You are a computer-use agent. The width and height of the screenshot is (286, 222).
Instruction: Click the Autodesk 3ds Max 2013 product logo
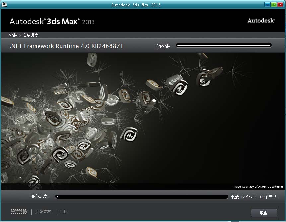click(x=52, y=22)
